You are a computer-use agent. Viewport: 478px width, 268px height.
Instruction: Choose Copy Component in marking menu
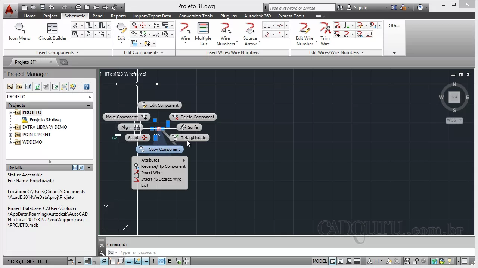[x=160, y=149]
